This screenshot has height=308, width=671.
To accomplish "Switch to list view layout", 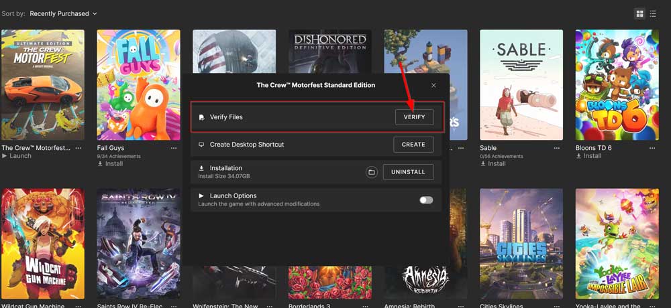I will [653, 13].
